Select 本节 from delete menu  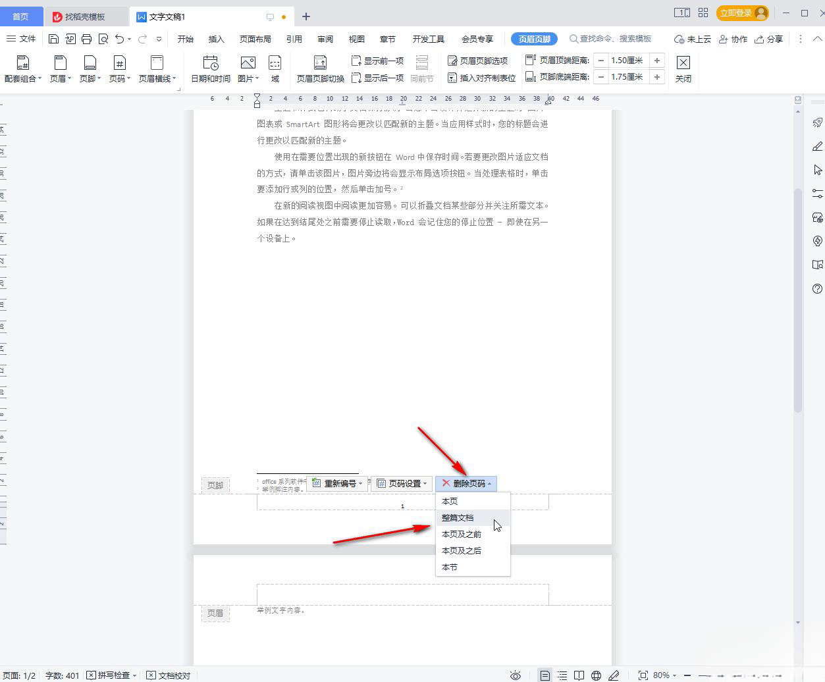pos(473,567)
